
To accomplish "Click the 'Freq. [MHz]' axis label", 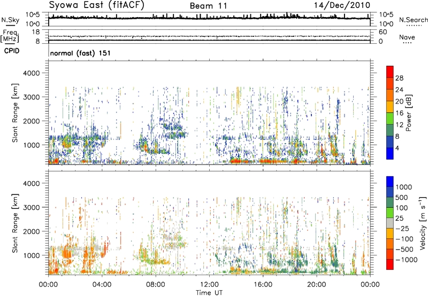I will click(10, 36).
